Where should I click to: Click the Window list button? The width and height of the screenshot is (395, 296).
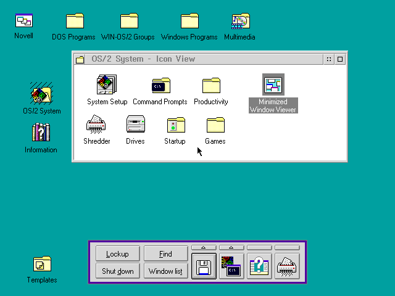tap(166, 271)
